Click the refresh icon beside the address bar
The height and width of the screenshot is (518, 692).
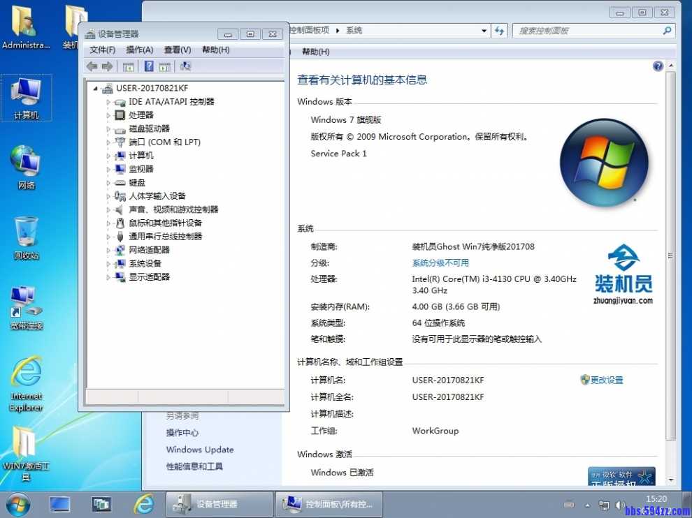pos(498,30)
